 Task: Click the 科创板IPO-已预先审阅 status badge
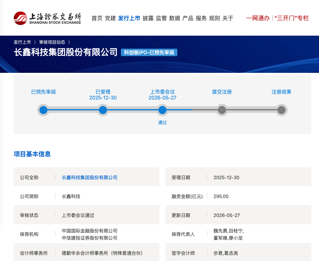[x=149, y=52]
